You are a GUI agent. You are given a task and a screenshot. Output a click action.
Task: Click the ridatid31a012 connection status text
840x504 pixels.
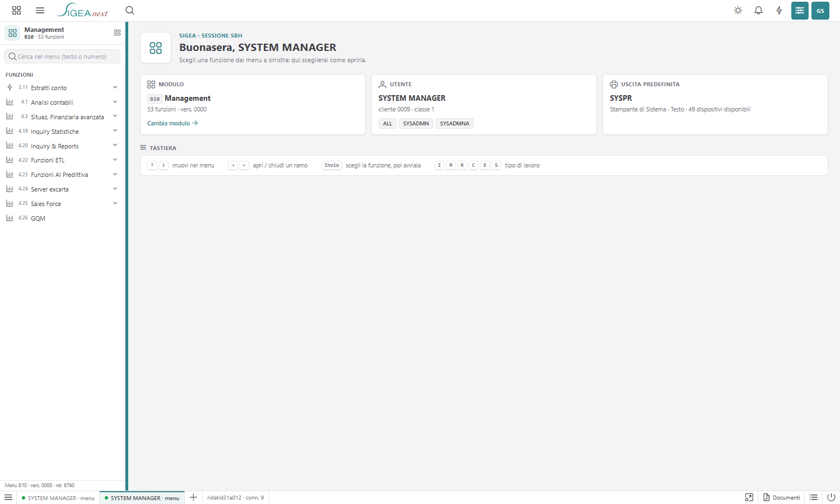[x=235, y=498]
